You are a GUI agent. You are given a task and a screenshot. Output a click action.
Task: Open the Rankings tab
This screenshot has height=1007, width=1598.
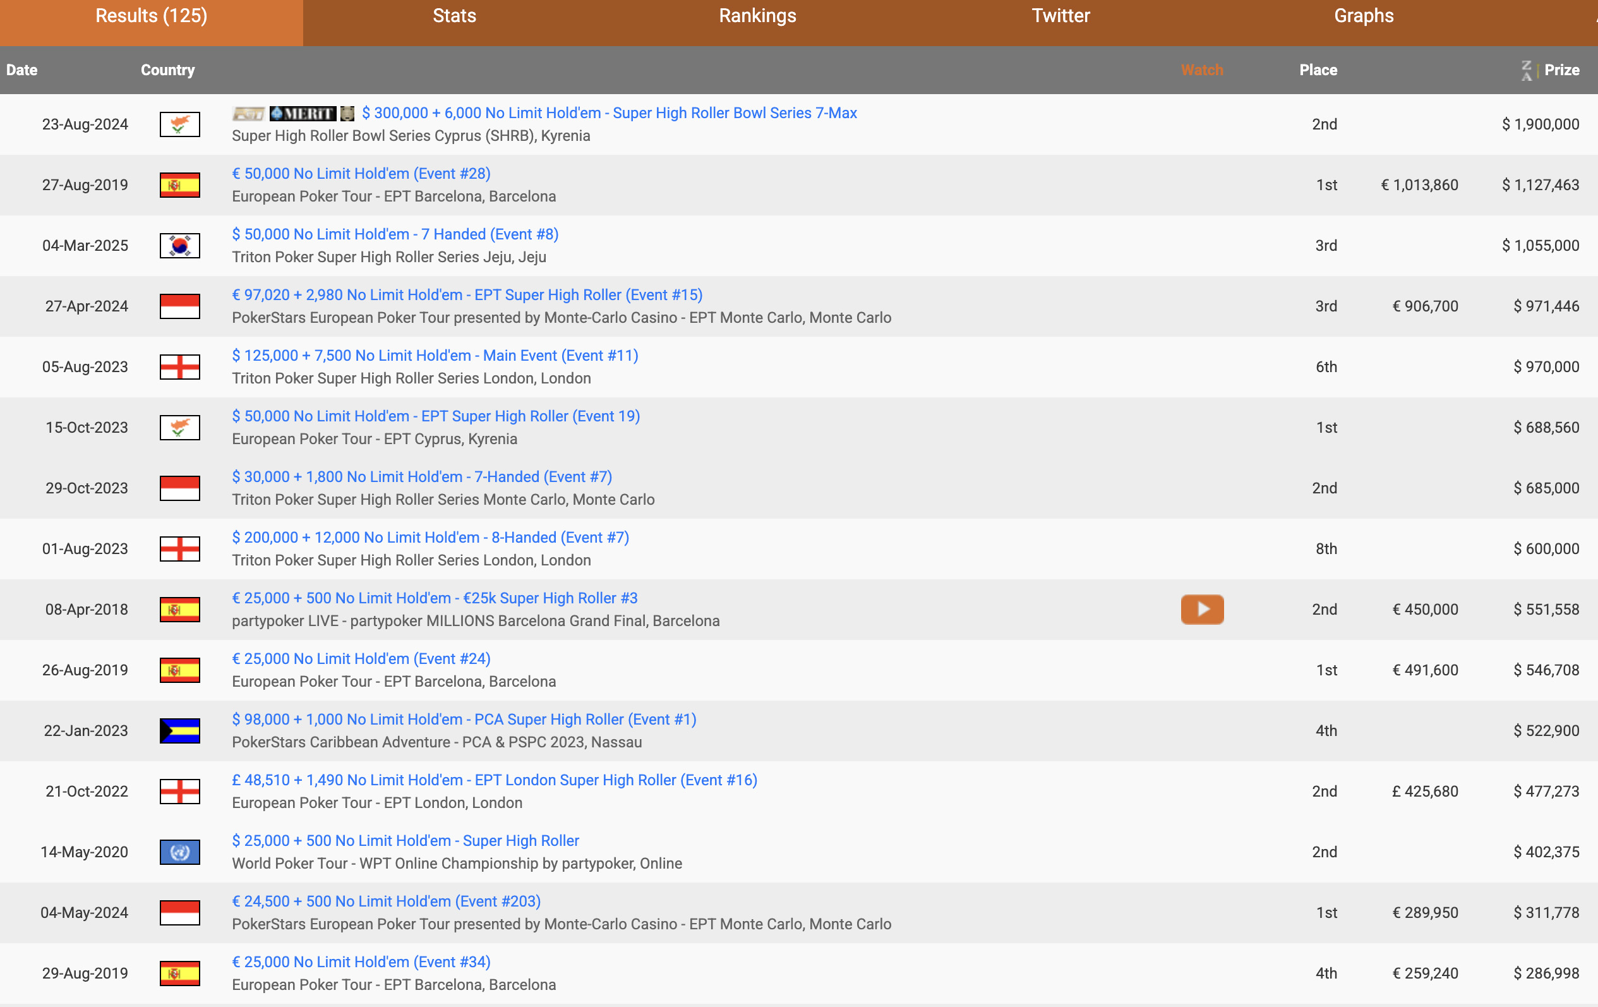(757, 16)
